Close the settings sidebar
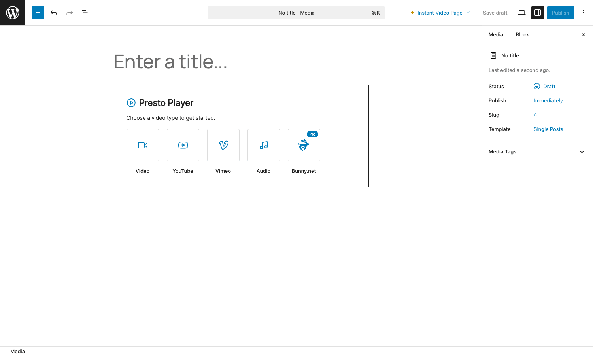 tap(584, 35)
